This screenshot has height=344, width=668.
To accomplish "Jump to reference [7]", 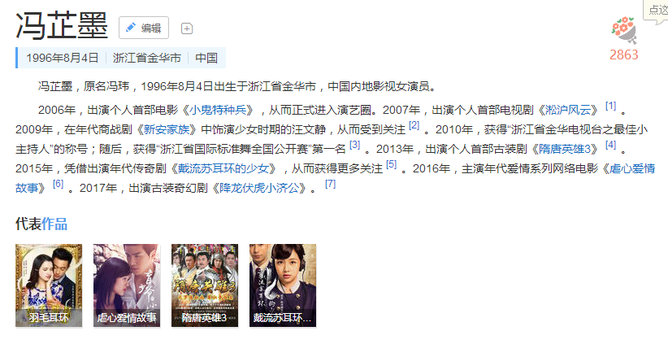I will coord(330,184).
